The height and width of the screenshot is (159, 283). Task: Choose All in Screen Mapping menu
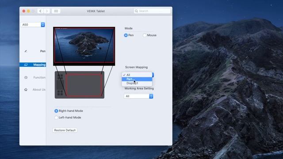click(137, 75)
